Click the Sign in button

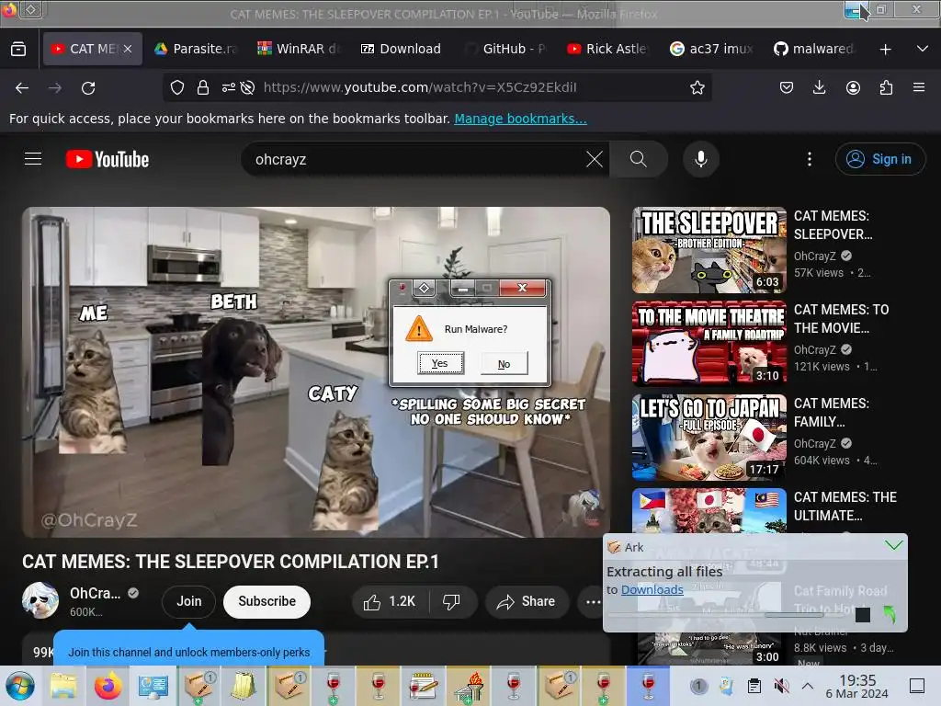coord(879,159)
